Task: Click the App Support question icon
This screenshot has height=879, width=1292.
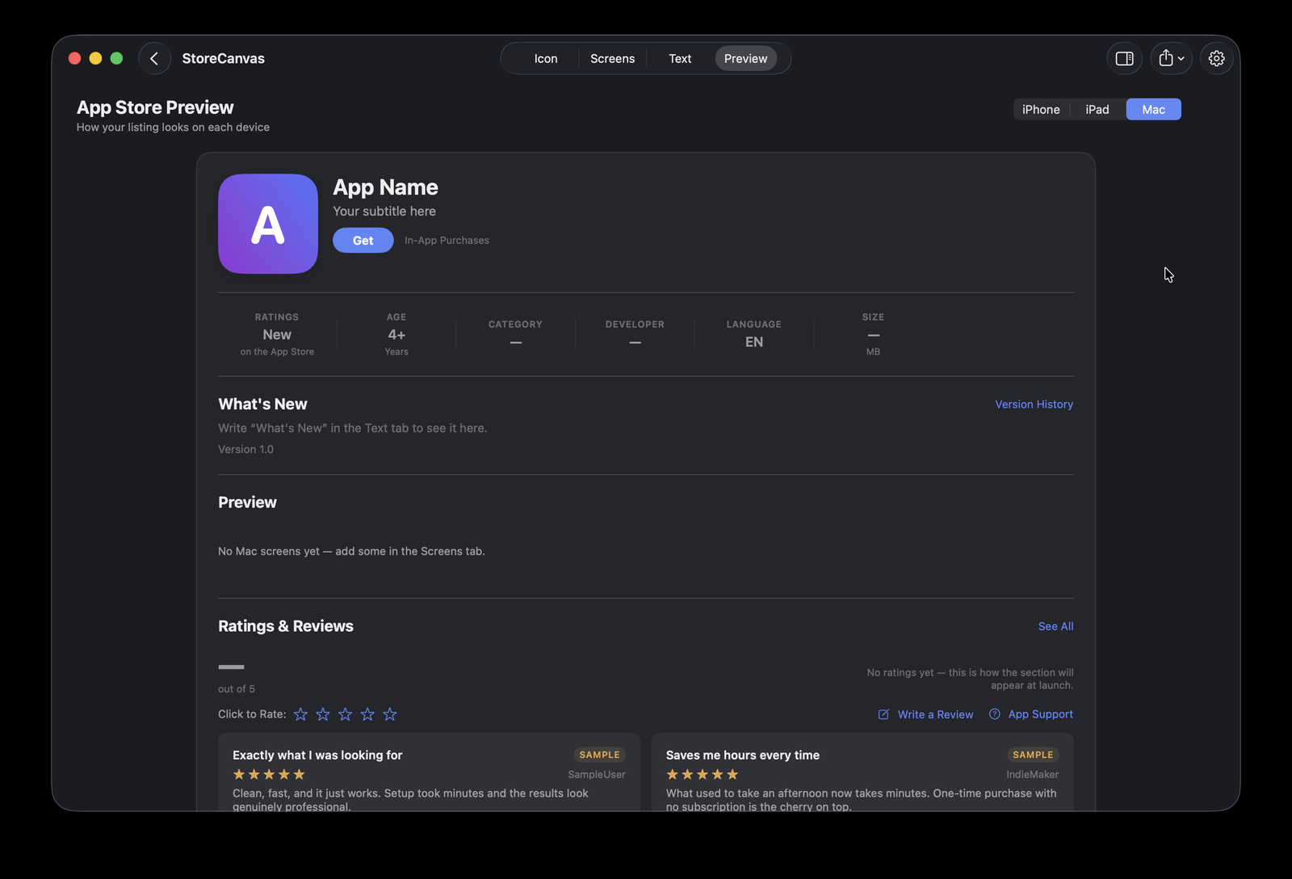Action: click(995, 714)
